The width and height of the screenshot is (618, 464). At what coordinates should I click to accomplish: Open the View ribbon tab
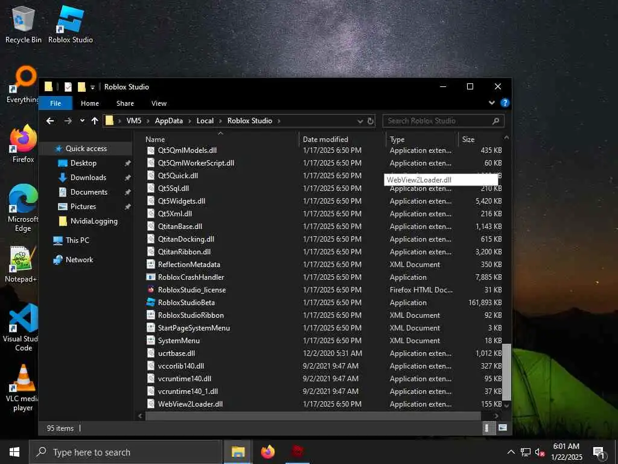[159, 103]
